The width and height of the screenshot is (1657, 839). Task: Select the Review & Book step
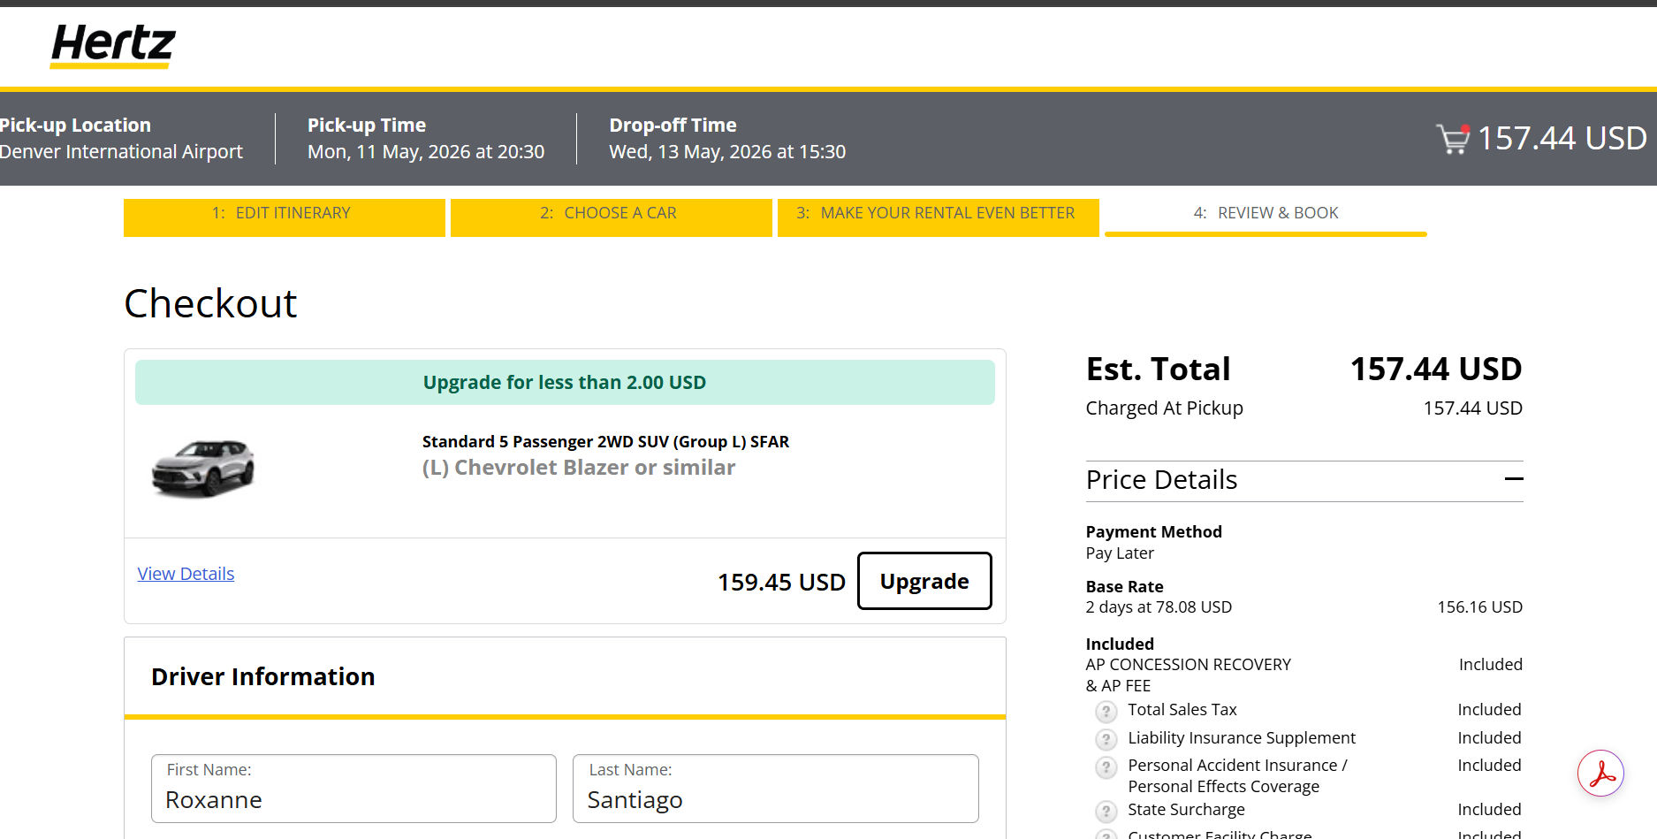click(x=1266, y=217)
